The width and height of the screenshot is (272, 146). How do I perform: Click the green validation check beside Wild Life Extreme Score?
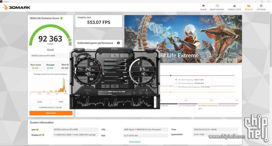[61, 18]
